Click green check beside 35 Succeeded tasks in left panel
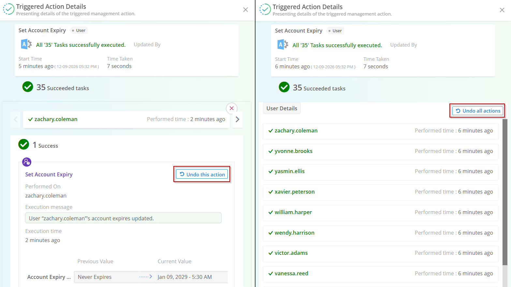Screen dimensions: 511x287 28,87
